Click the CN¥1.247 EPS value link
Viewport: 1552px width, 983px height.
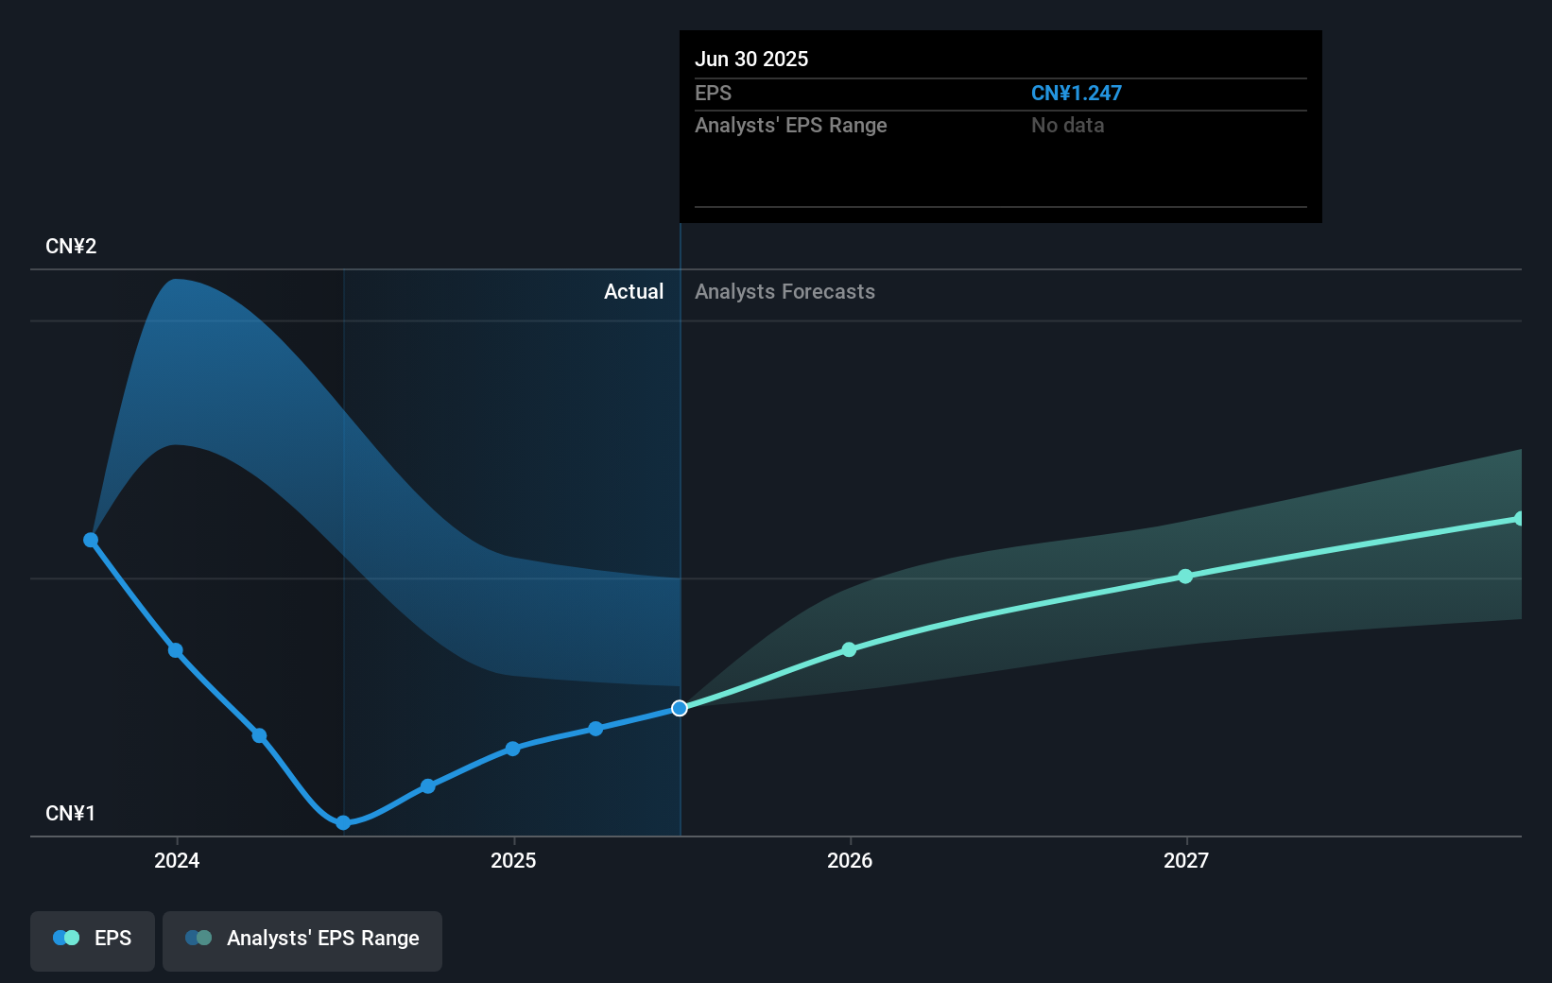point(1077,93)
